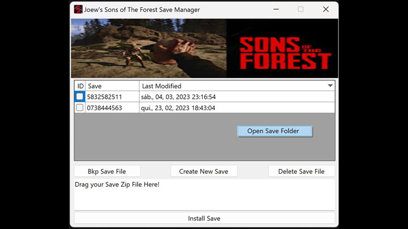The image size is (408, 229).
Task: Open the save folder
Action: click(x=274, y=131)
